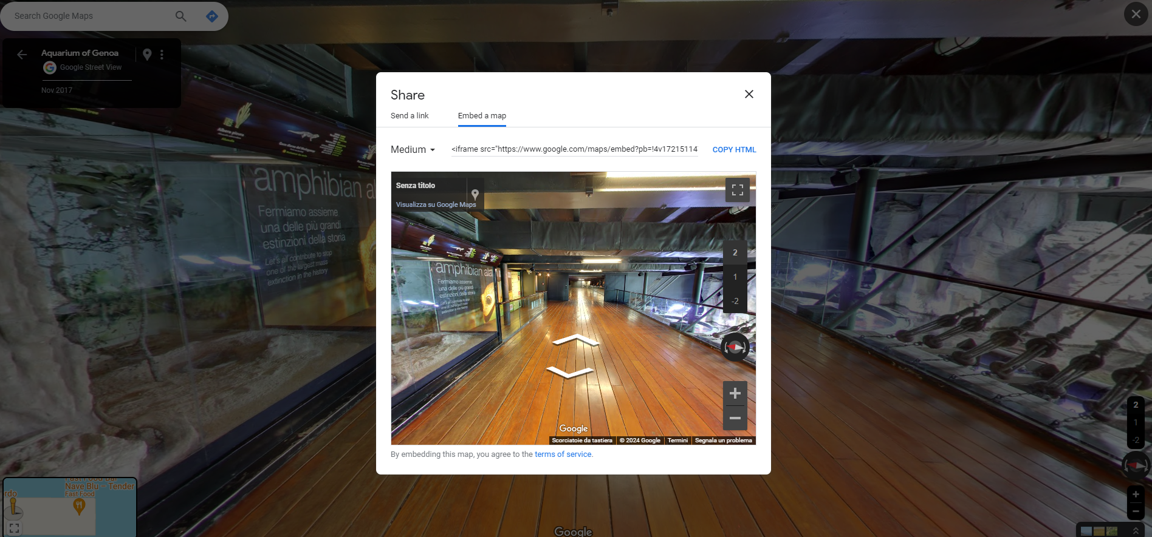Move backward with the preview down arrow
This screenshot has height=537, width=1152.
point(569,372)
